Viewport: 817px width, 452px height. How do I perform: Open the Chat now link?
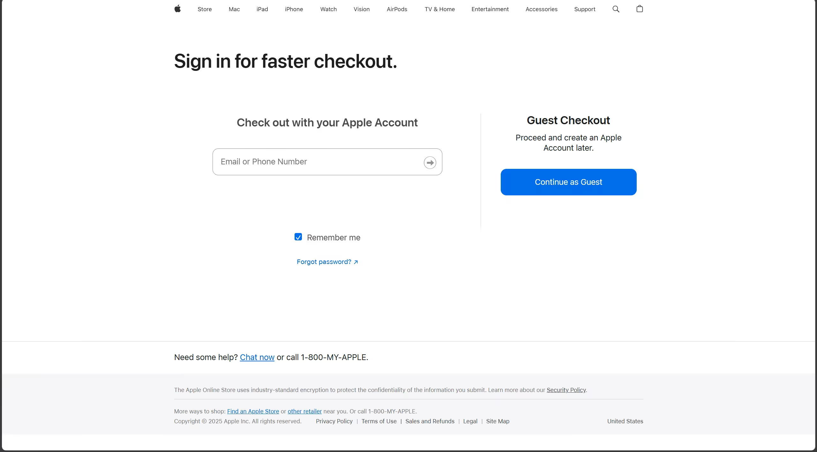257,357
